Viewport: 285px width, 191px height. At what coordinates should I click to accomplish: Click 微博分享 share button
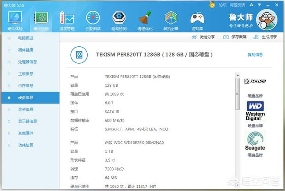click(x=207, y=37)
